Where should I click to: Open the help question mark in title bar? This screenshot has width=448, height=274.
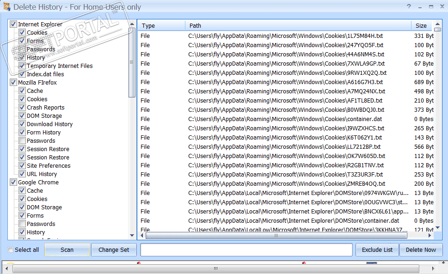pos(409,6)
